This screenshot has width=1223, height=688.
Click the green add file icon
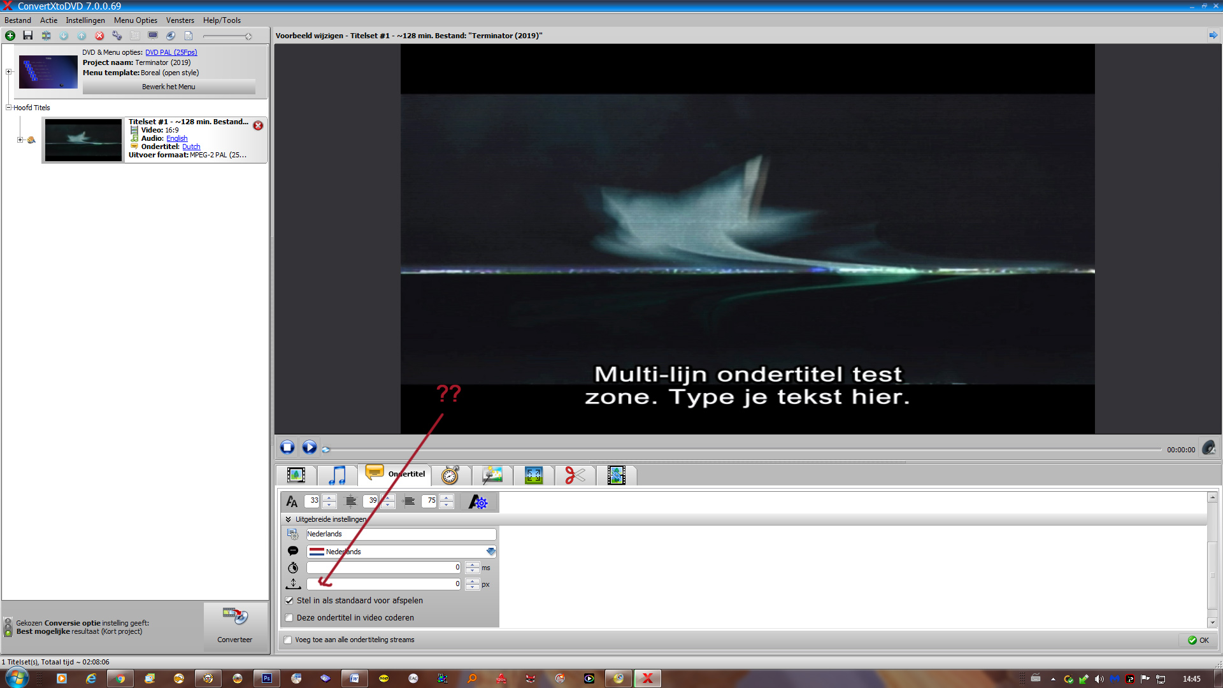(x=10, y=36)
